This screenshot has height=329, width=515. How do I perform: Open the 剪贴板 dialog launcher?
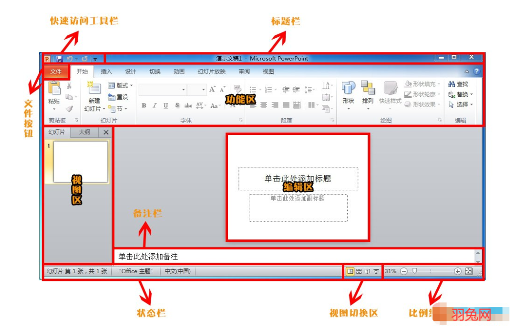[x=76, y=120]
